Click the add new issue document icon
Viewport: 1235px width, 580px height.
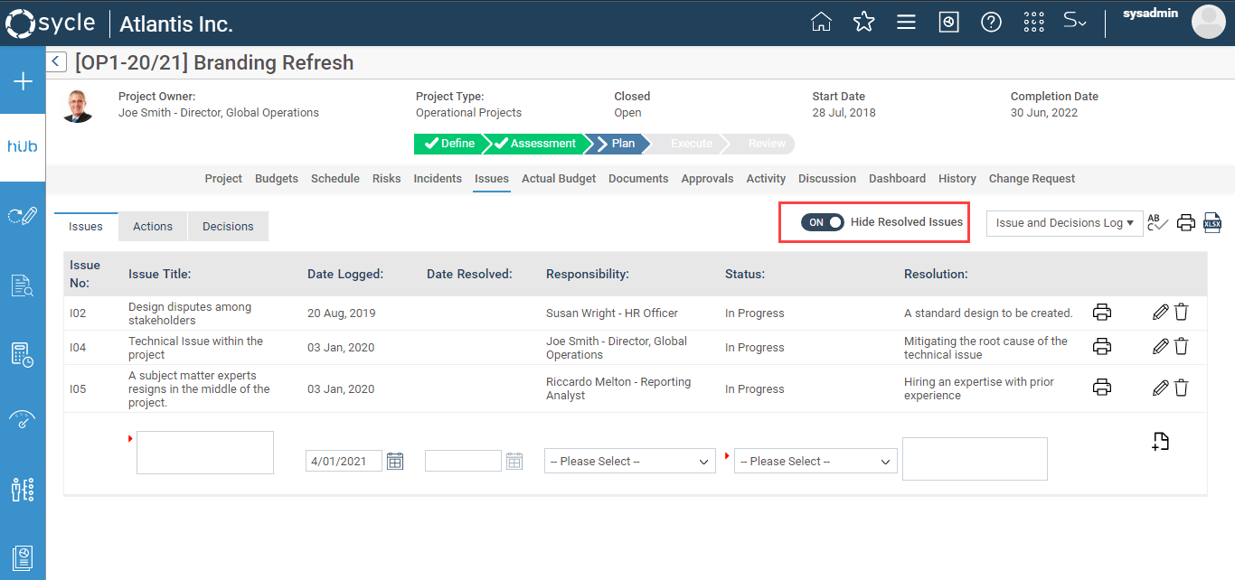pyautogui.click(x=1161, y=441)
